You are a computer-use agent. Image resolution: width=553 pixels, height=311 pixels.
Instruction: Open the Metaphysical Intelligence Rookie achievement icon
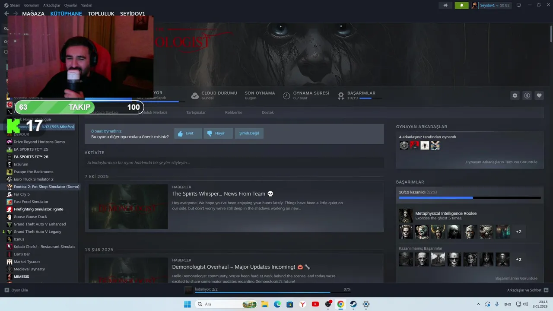[406, 216]
